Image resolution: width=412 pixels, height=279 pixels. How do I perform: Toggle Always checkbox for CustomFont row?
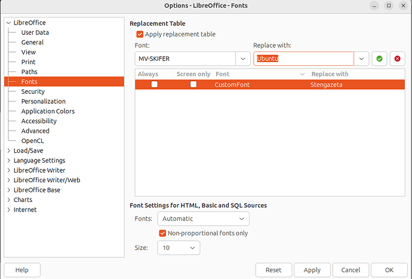coord(155,85)
